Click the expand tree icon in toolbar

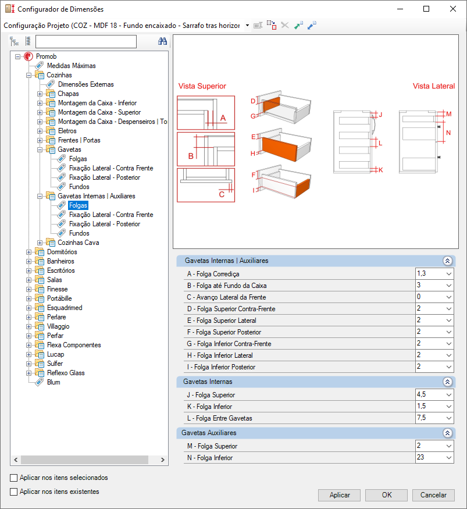14,41
